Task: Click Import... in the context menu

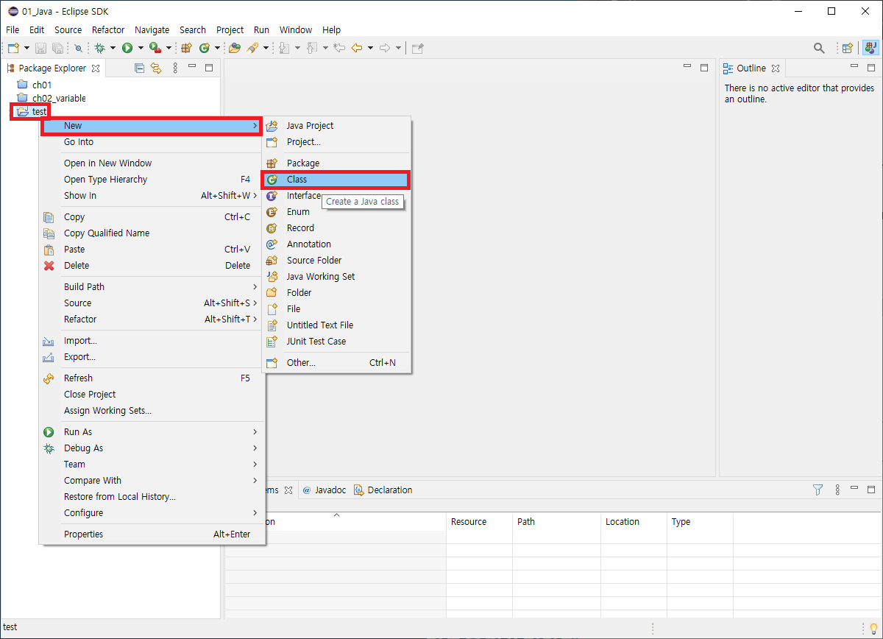Action: click(x=152, y=341)
